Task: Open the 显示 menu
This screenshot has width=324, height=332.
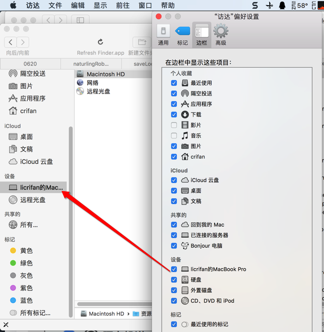Action: pos(100,5)
